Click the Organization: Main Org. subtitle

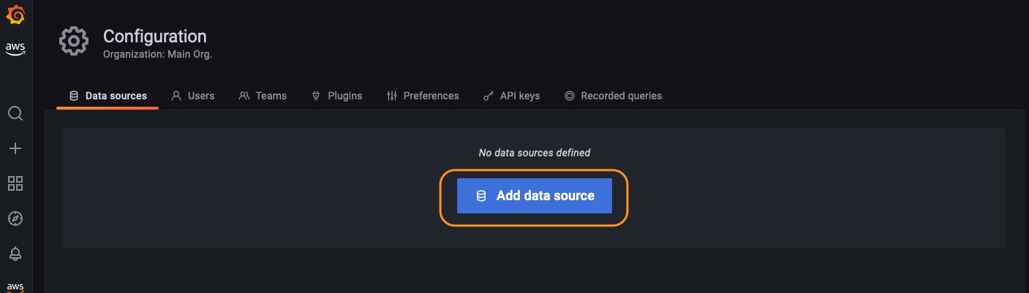click(x=157, y=54)
